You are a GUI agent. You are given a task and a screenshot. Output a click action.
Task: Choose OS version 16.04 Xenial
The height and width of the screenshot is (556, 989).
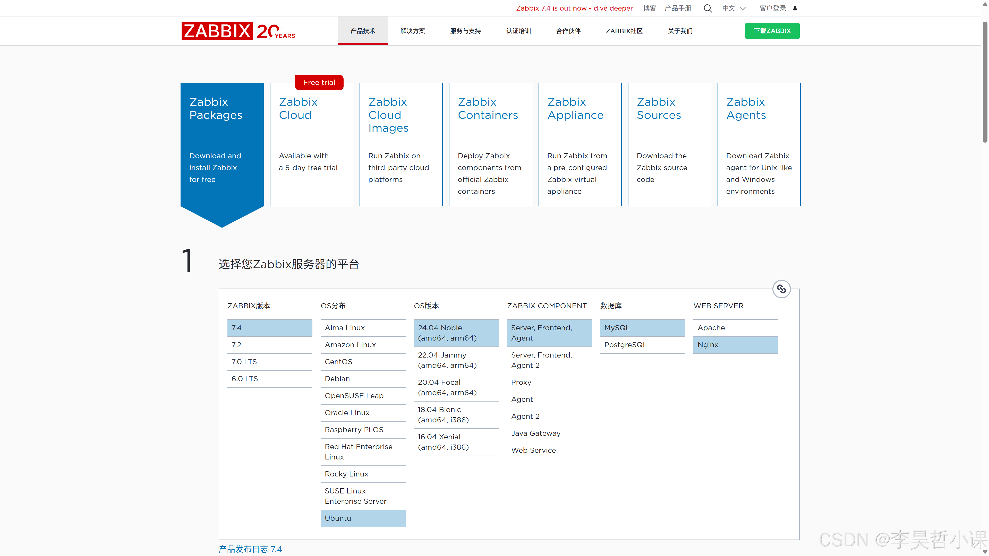(x=456, y=442)
